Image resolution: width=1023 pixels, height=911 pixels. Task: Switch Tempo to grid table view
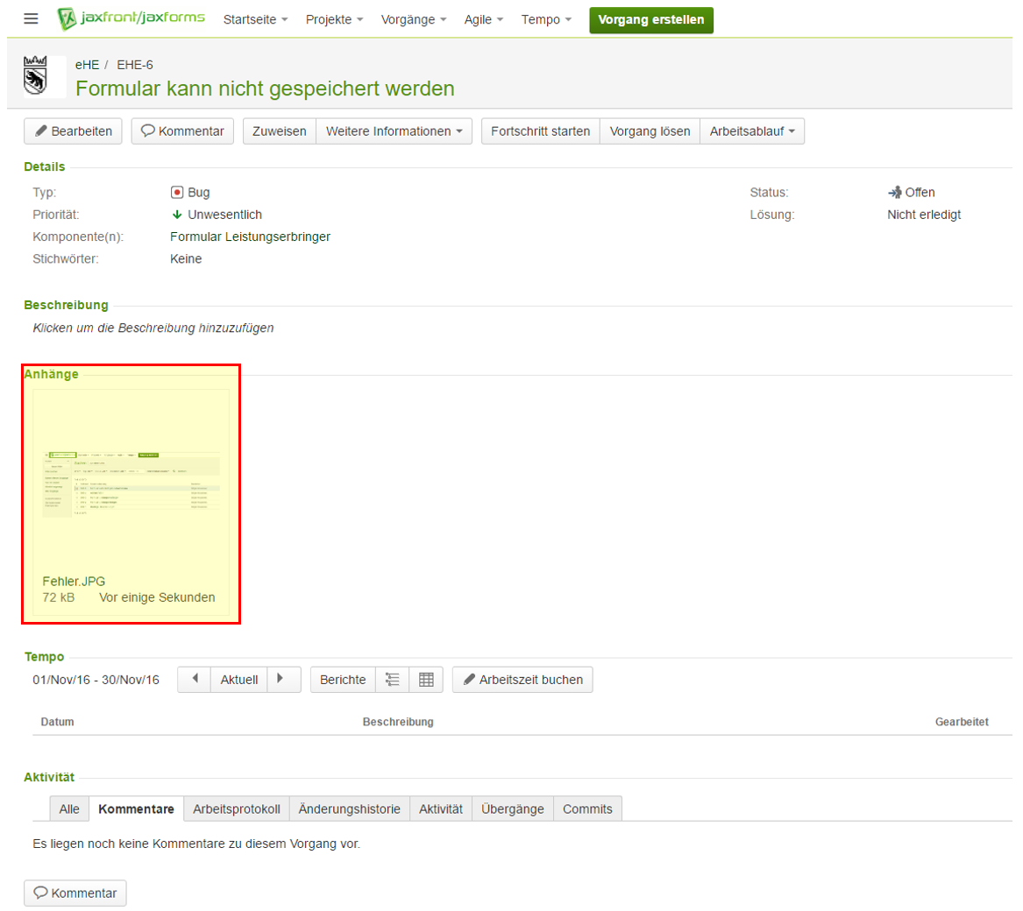click(426, 680)
